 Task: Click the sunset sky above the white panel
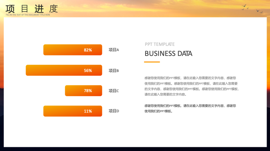tap(150, 8)
